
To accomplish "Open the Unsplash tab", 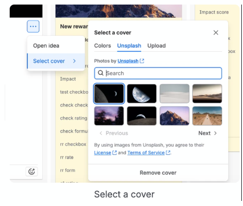I will [129, 46].
